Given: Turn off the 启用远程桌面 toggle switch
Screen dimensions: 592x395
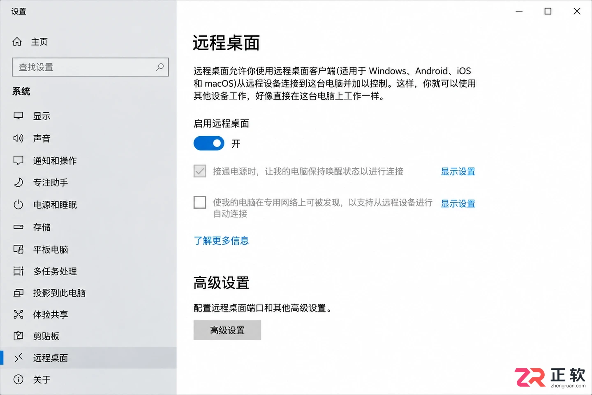Looking at the screenshot, I should (209, 143).
